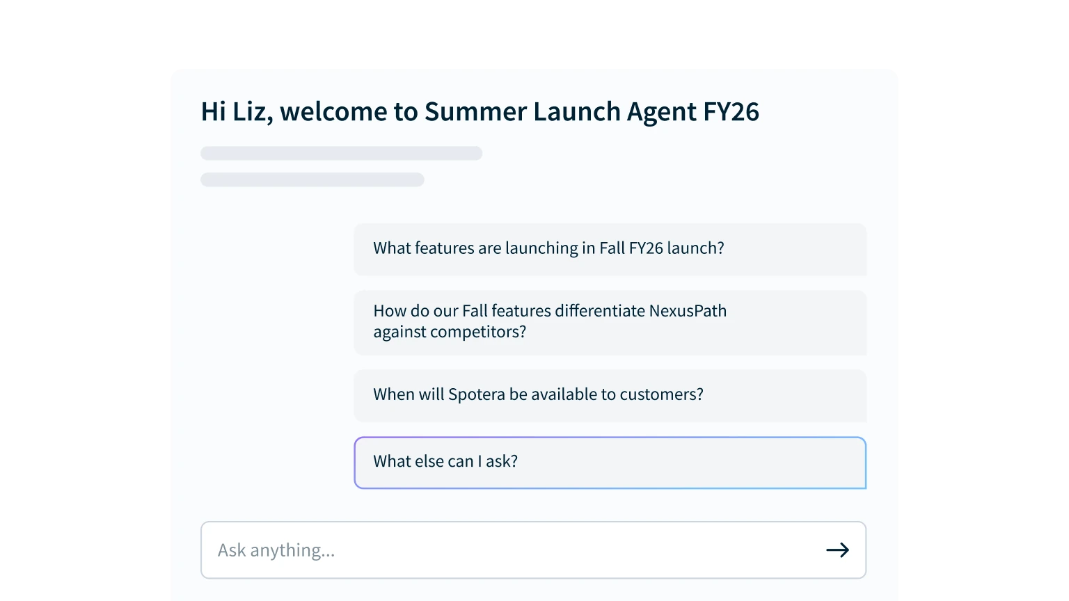Screen dimensions: 1069x601
Task: Focus the 'Ask anything...' input field
Action: (x=508, y=550)
